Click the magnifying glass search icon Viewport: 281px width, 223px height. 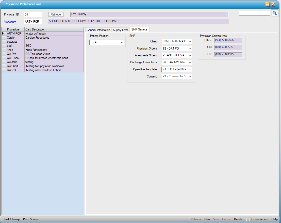pos(274,13)
